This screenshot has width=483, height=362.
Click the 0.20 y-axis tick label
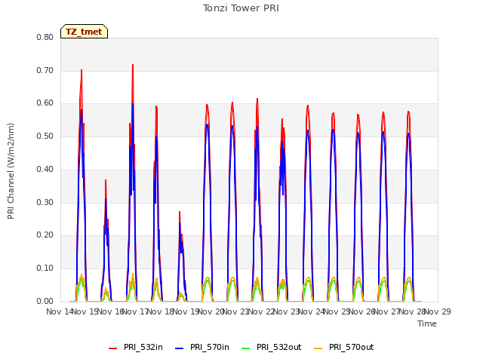45,235
